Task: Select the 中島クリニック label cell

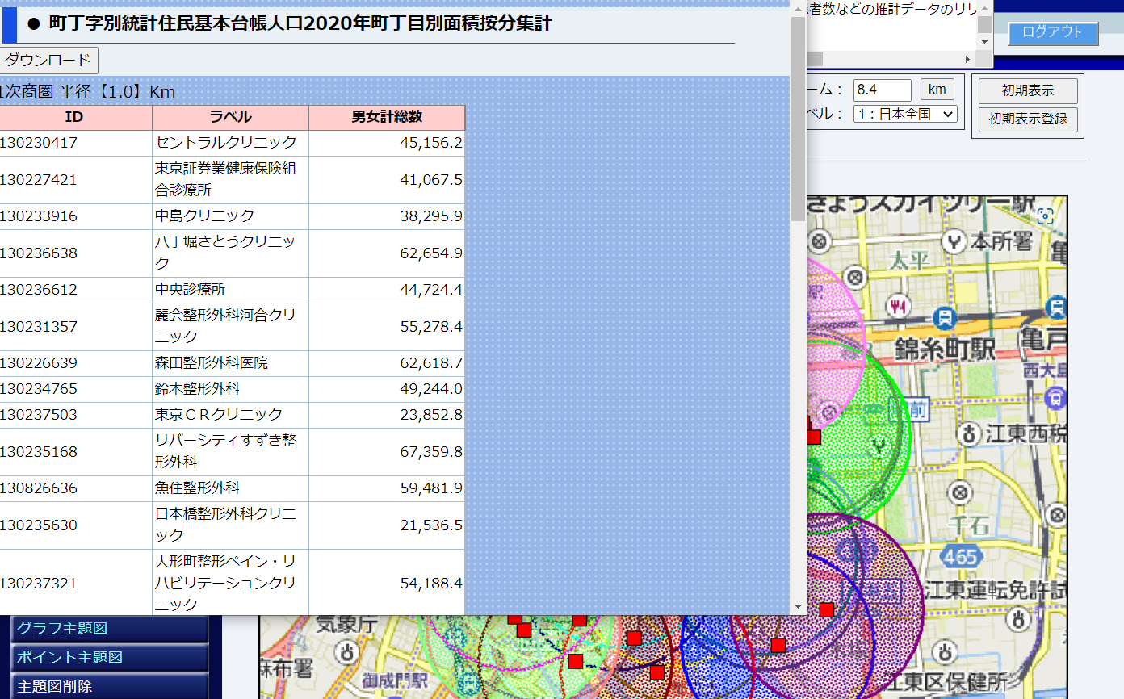Action: 230,216
